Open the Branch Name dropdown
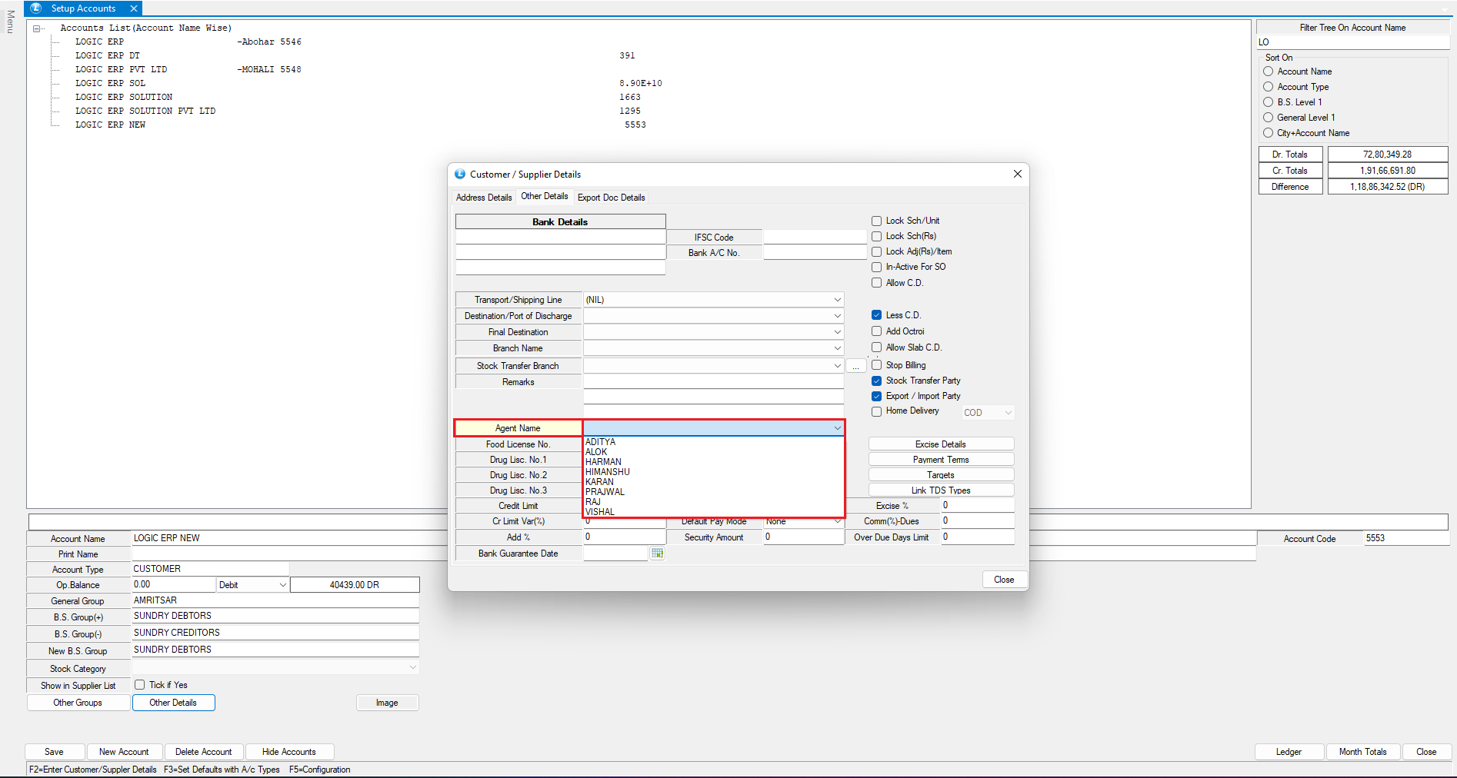The width and height of the screenshot is (1457, 778). [837, 348]
